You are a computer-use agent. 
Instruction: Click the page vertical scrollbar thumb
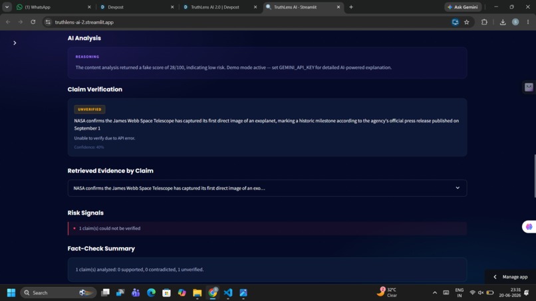pyautogui.click(x=535, y=176)
